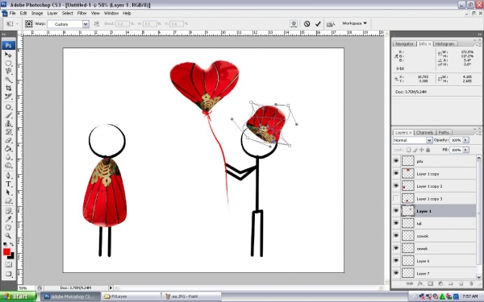Open the Image menu
Image resolution: width=484 pixels, height=302 pixels.
[x=37, y=13]
